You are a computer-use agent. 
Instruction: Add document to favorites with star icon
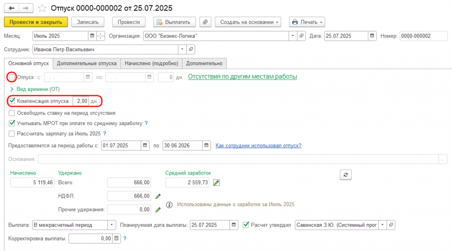[x=42, y=8]
